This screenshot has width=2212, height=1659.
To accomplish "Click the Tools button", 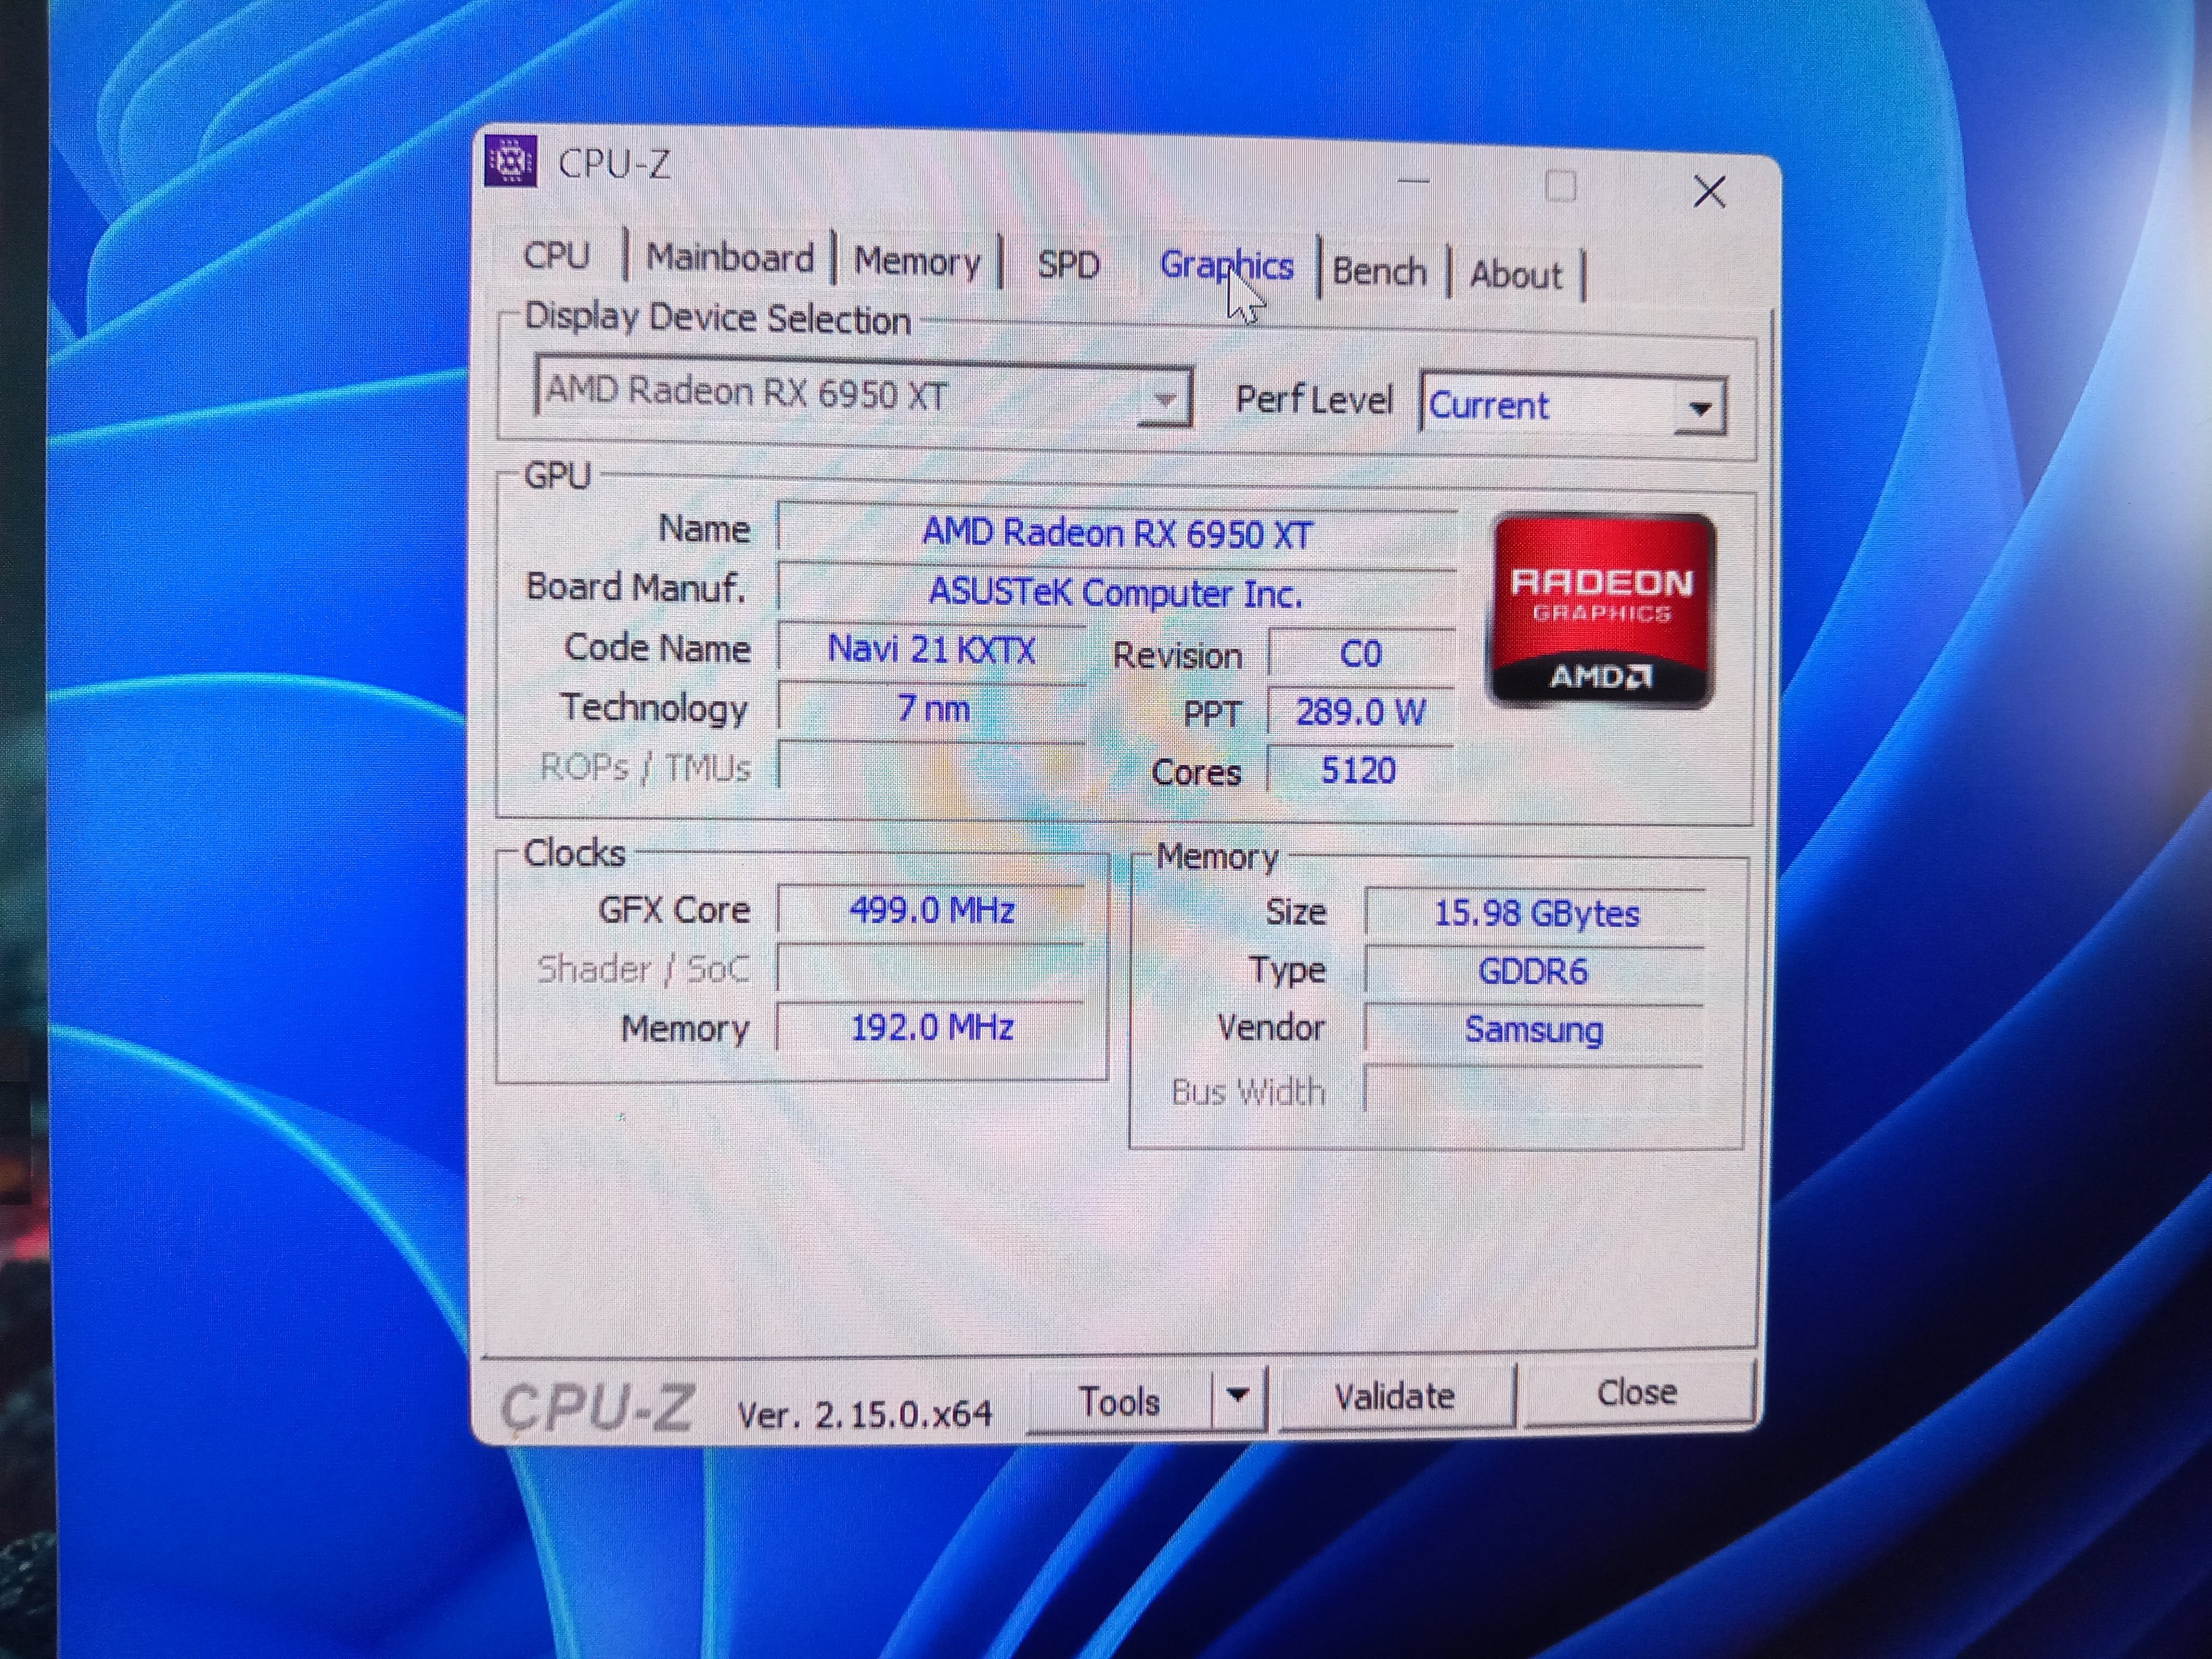I will point(1119,1401).
